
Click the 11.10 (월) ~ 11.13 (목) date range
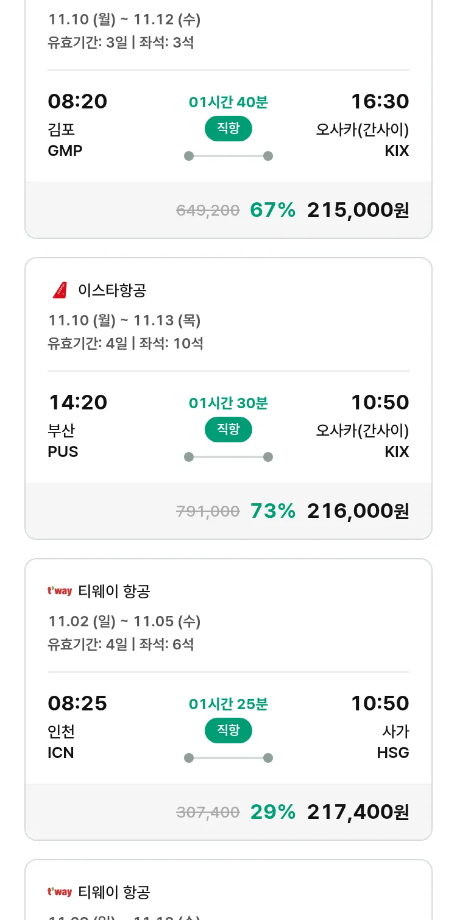124,320
